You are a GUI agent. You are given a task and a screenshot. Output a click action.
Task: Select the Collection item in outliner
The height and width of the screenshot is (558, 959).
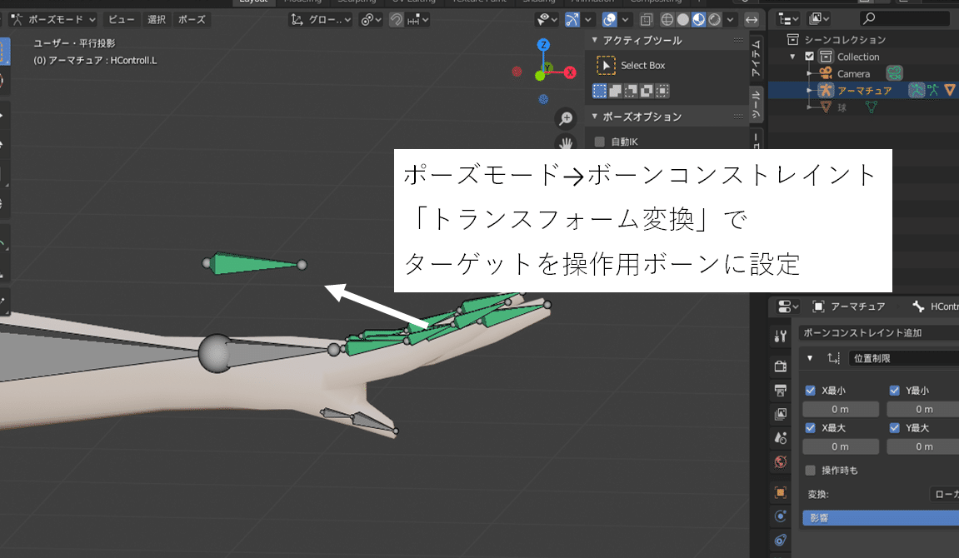pos(858,57)
